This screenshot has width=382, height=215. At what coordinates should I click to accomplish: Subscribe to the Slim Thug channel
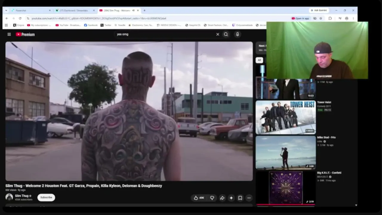tap(46, 197)
